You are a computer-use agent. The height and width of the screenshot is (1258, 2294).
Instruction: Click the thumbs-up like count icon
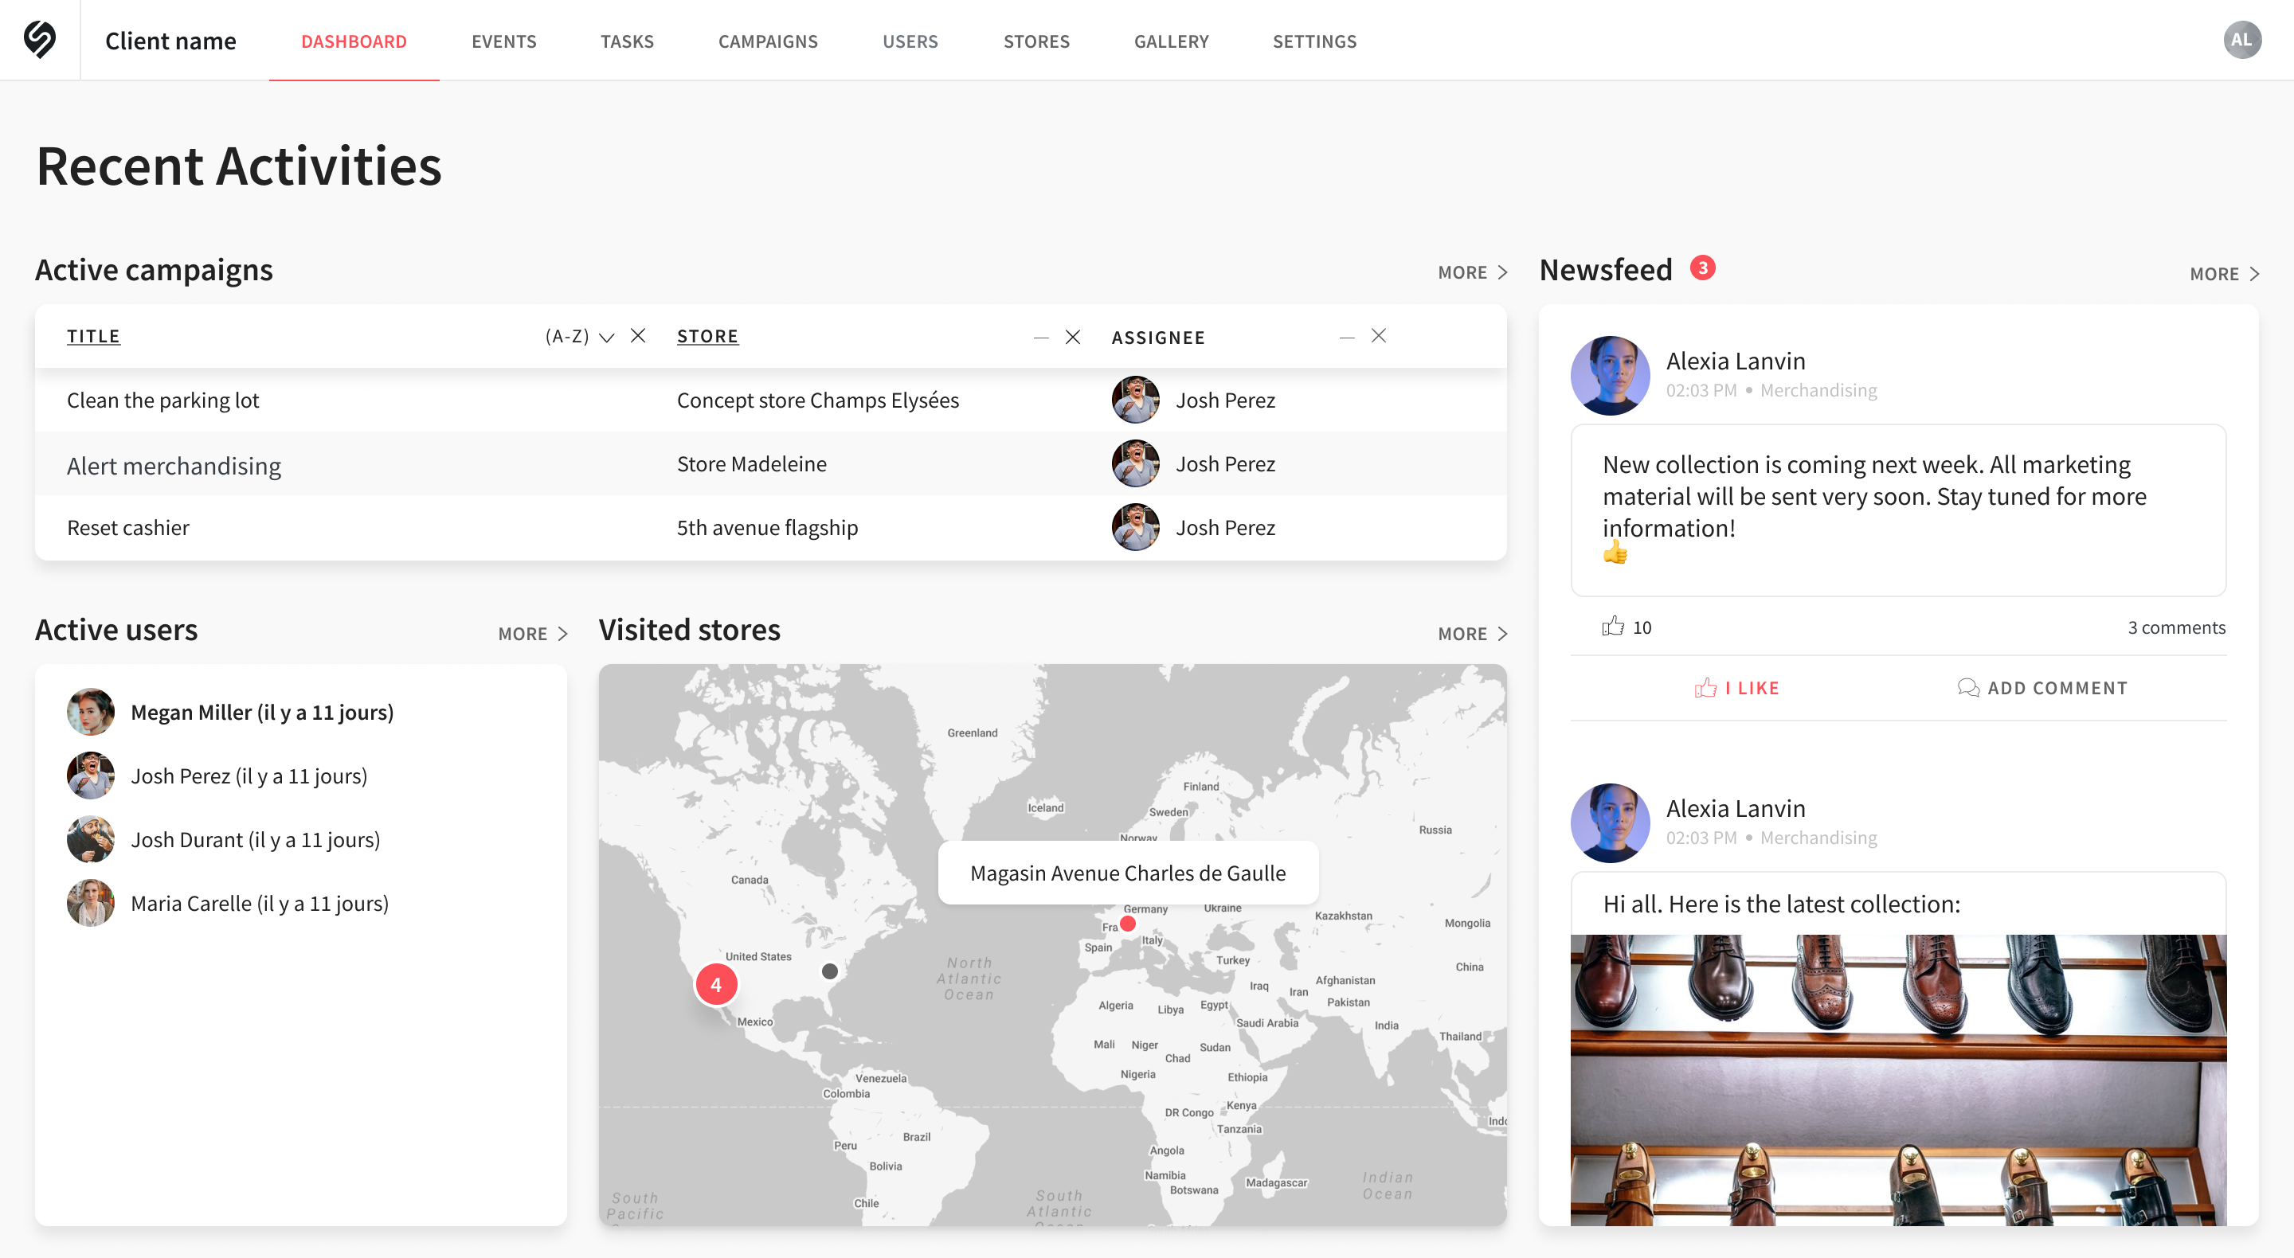coord(1613,626)
